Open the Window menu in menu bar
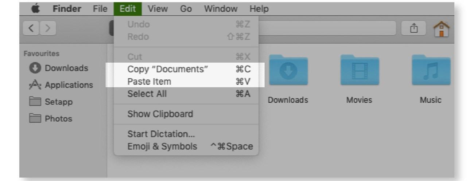This screenshot has height=181, width=474. pyautogui.click(x=221, y=9)
